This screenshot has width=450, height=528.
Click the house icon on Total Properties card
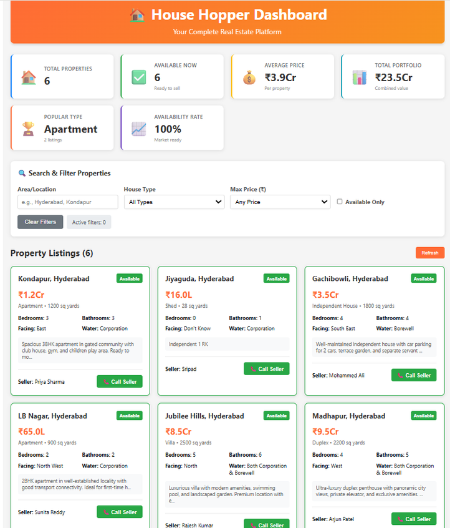tap(29, 77)
